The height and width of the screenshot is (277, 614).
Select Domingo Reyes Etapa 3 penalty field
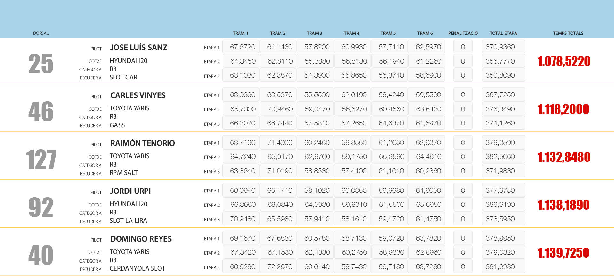(x=463, y=266)
